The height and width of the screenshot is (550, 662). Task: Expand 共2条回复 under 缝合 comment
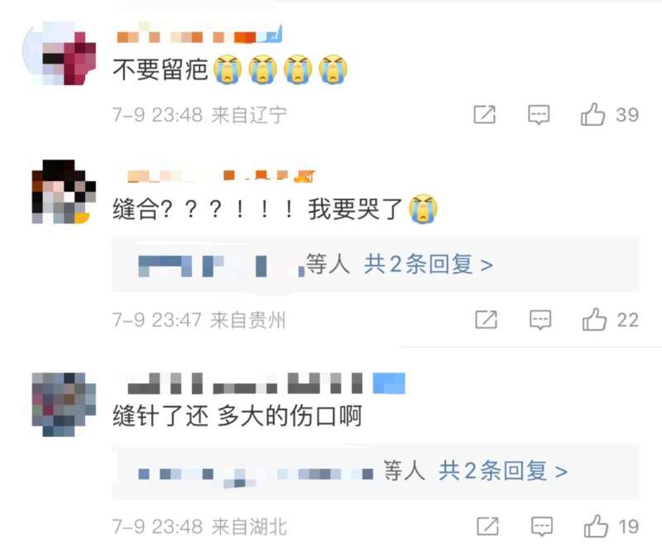pos(428,265)
